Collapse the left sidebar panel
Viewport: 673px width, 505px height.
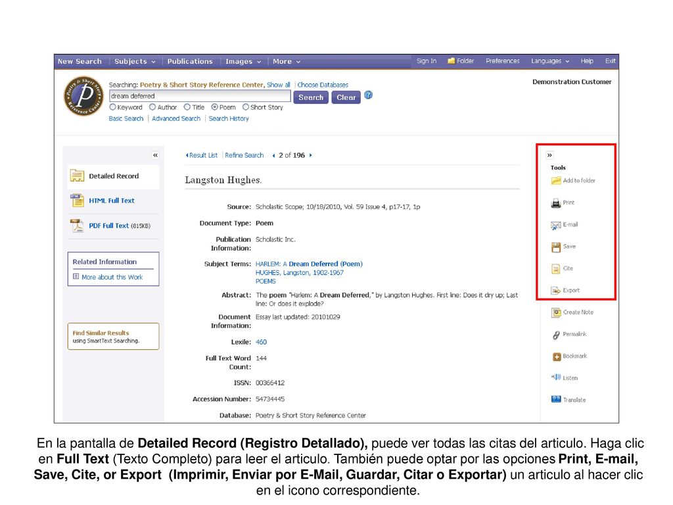[155, 155]
